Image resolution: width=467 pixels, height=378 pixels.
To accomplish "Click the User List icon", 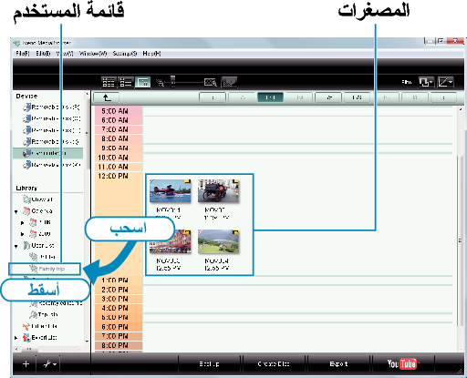I will pyautogui.click(x=26, y=245).
